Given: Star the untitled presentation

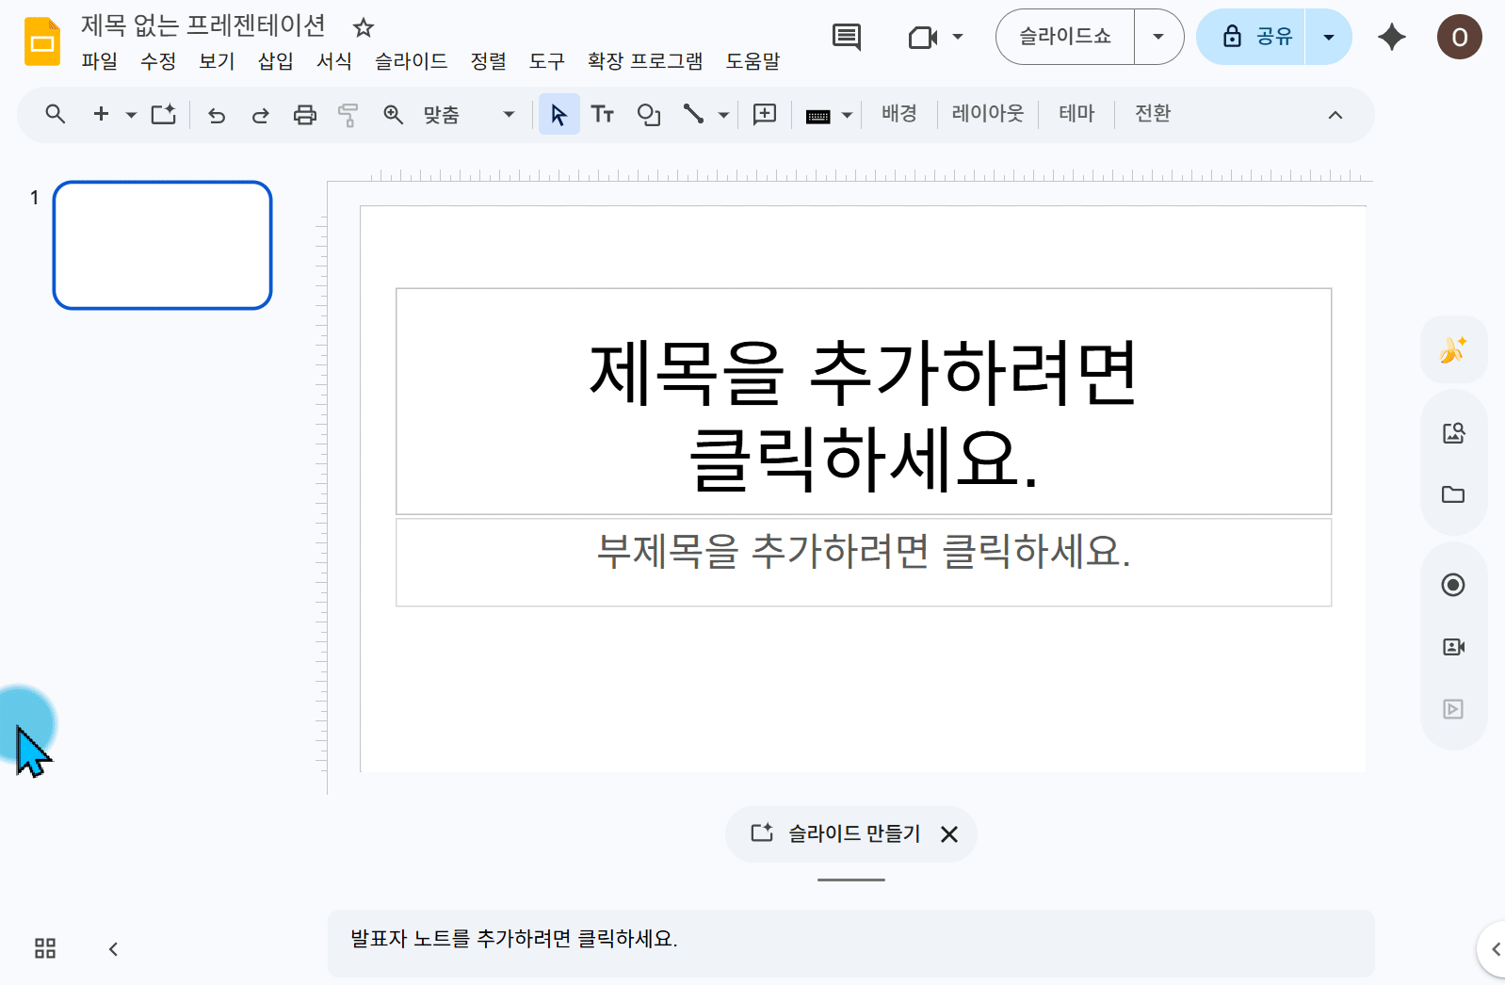Looking at the screenshot, I should (364, 27).
